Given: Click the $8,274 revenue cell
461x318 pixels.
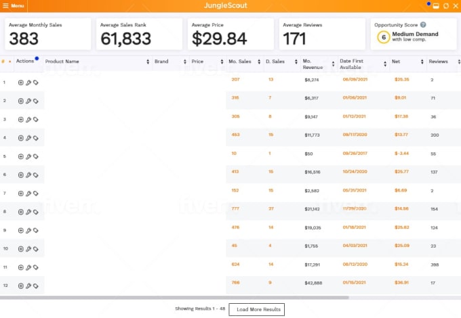Looking at the screenshot, I should coord(311,80).
